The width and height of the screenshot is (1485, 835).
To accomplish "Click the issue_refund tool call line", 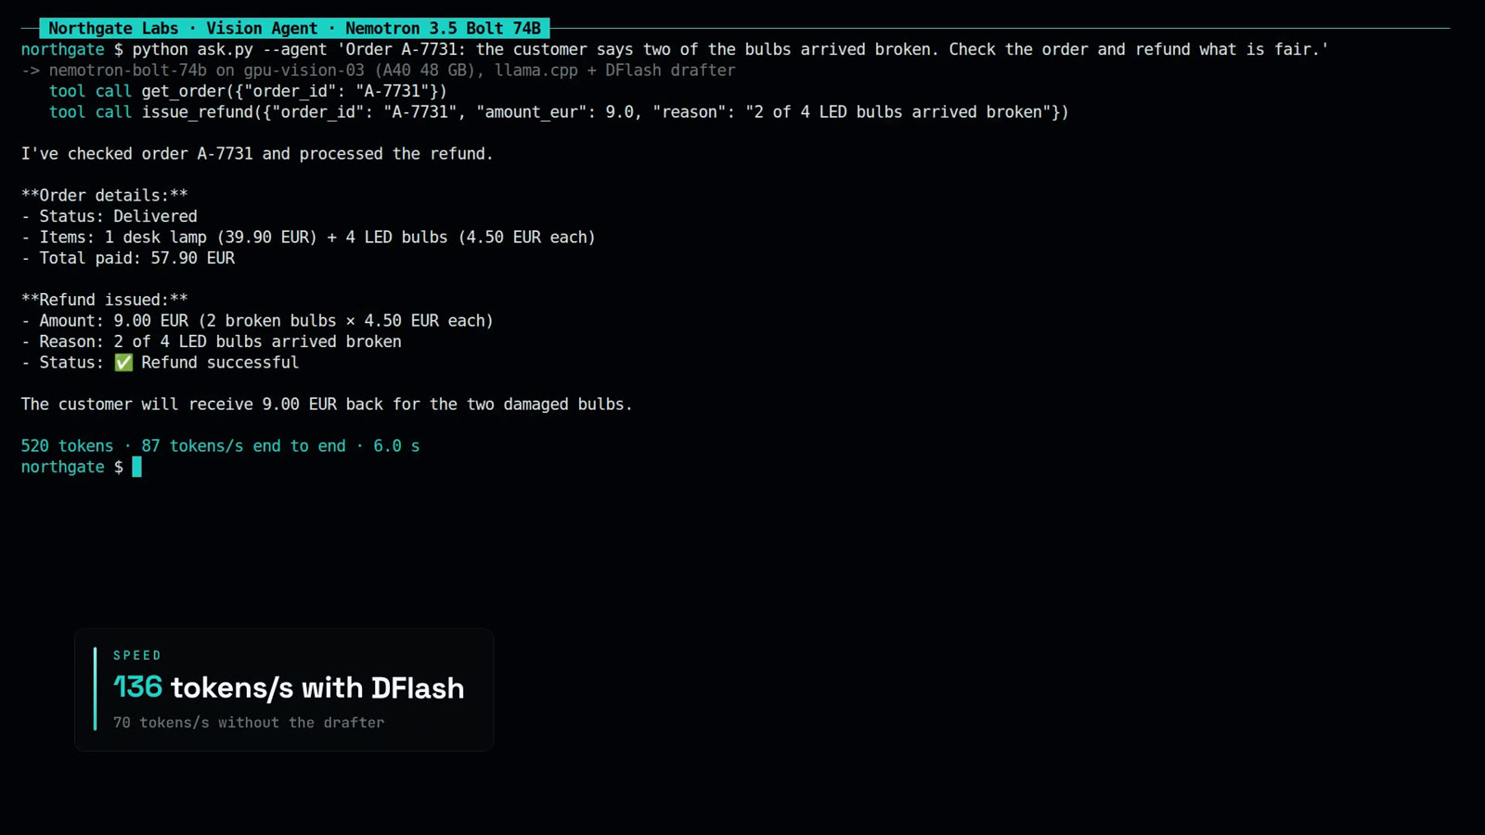I will click(x=559, y=112).
